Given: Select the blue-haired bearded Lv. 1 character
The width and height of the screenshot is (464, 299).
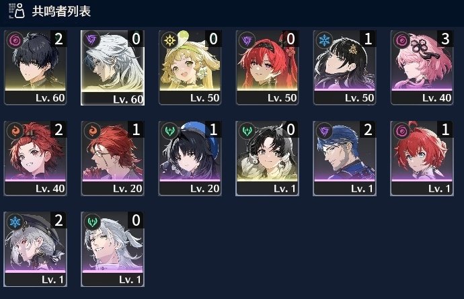Looking at the screenshot, I should tap(344, 158).
